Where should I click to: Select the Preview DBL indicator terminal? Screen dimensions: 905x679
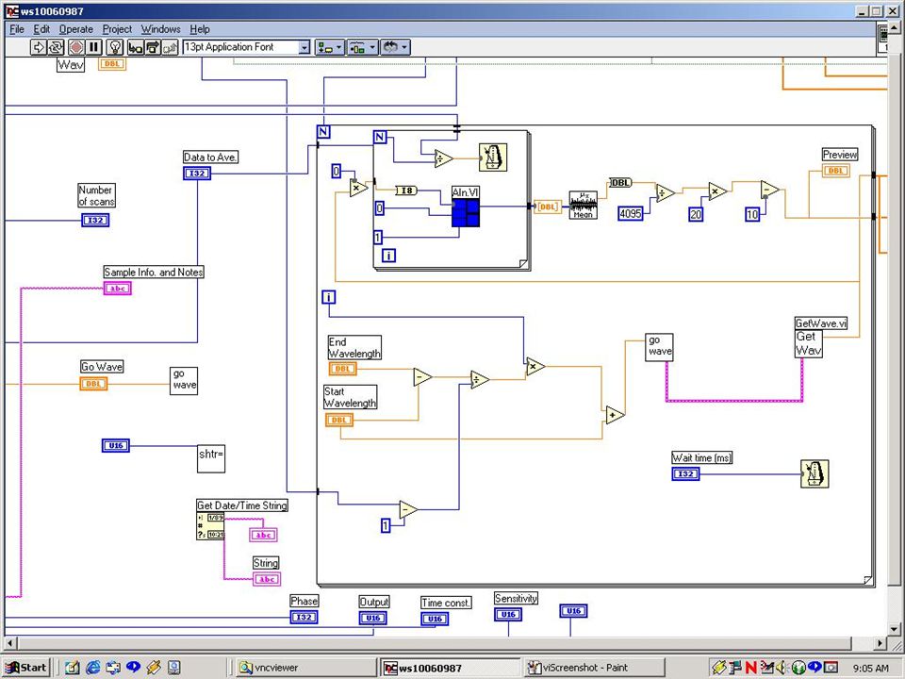(836, 171)
